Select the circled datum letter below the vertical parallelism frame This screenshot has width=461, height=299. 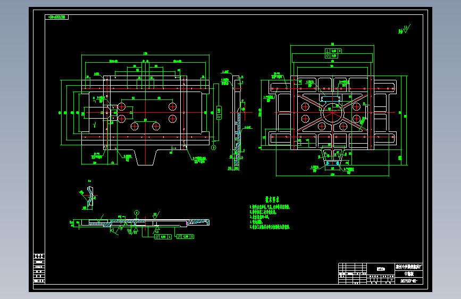click(x=214, y=147)
